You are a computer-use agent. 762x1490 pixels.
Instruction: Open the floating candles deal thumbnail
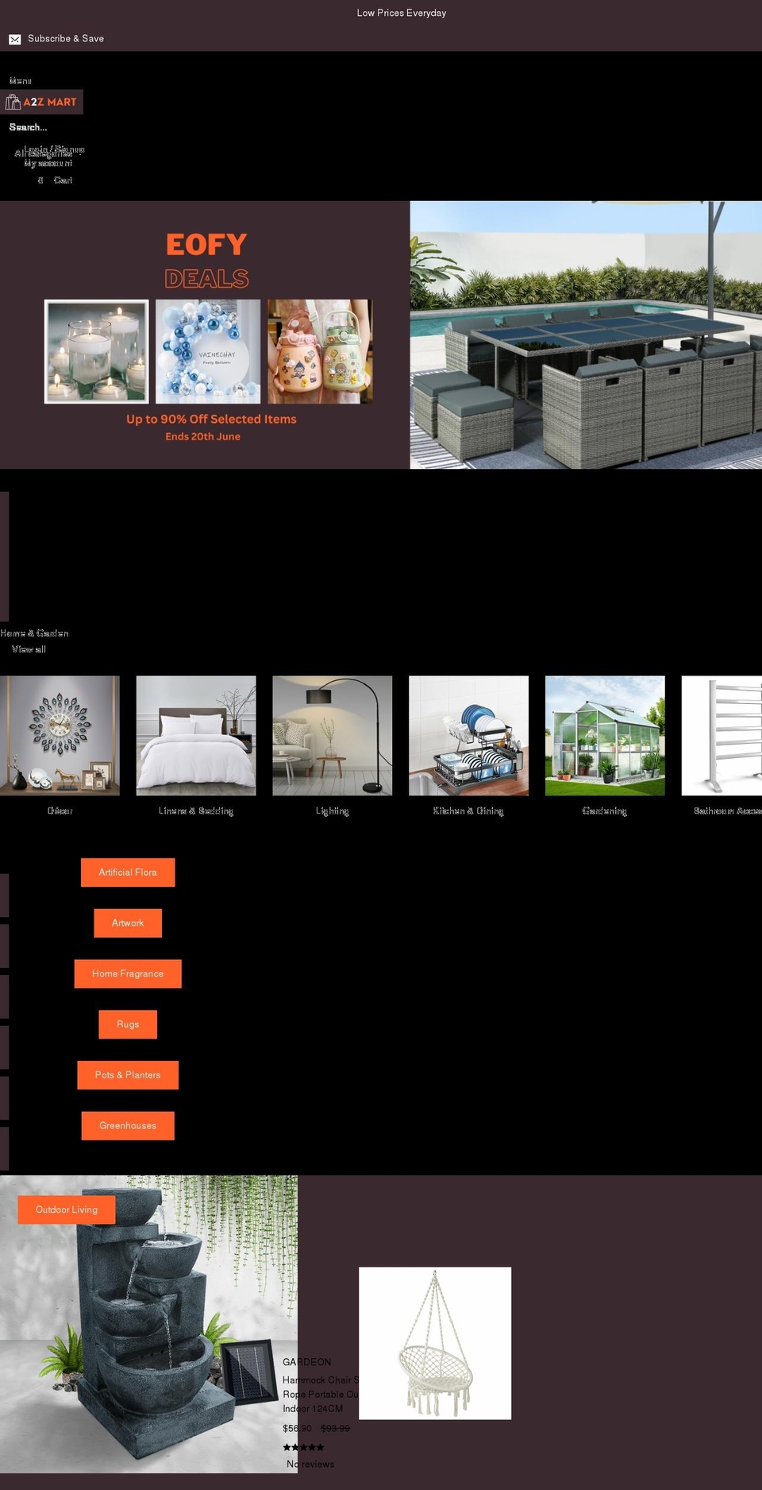click(x=96, y=351)
